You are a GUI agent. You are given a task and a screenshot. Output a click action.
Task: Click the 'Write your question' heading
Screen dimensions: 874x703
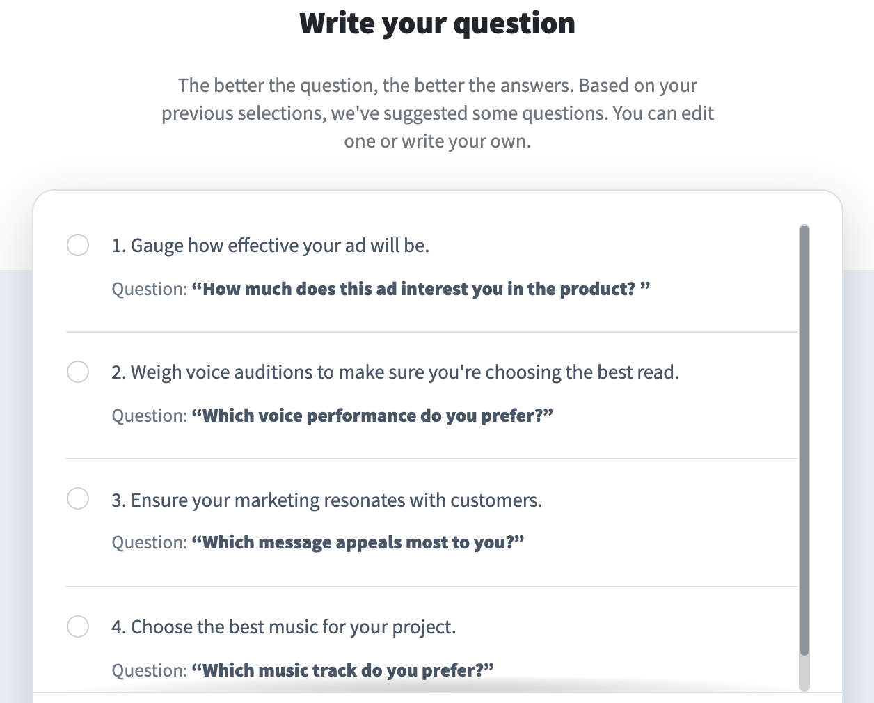437,24
